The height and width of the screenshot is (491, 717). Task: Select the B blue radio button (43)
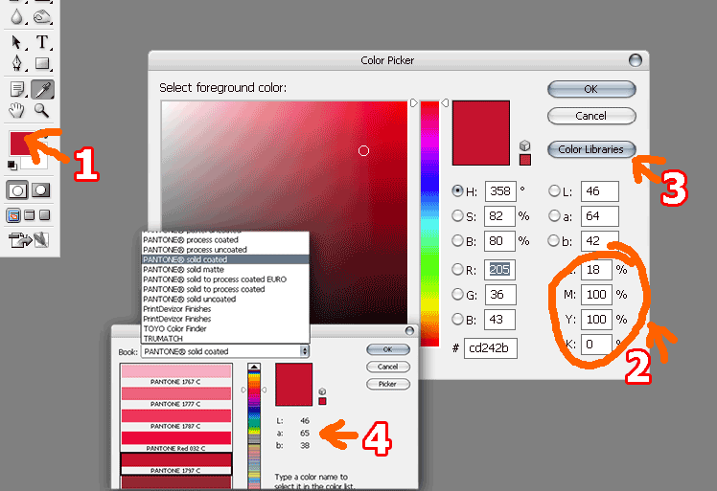(x=457, y=319)
